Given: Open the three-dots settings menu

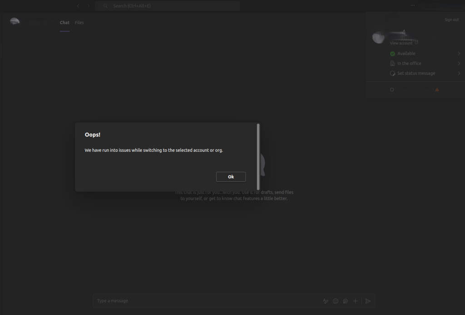Looking at the screenshot, I should 412,5.
